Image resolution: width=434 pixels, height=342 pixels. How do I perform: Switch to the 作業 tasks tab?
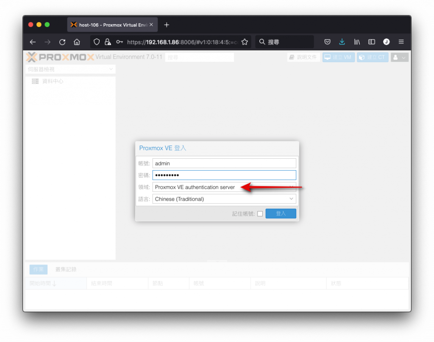(39, 269)
